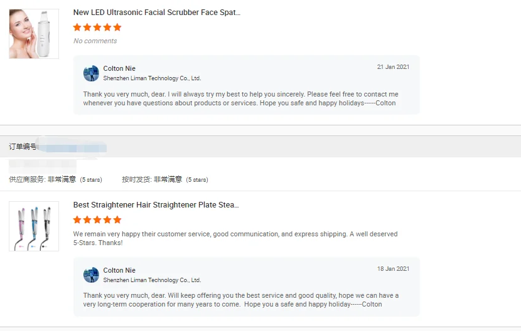The image size is (521, 331).
Task: Open the facial scrubber product thumbnail
Action: click(34, 34)
